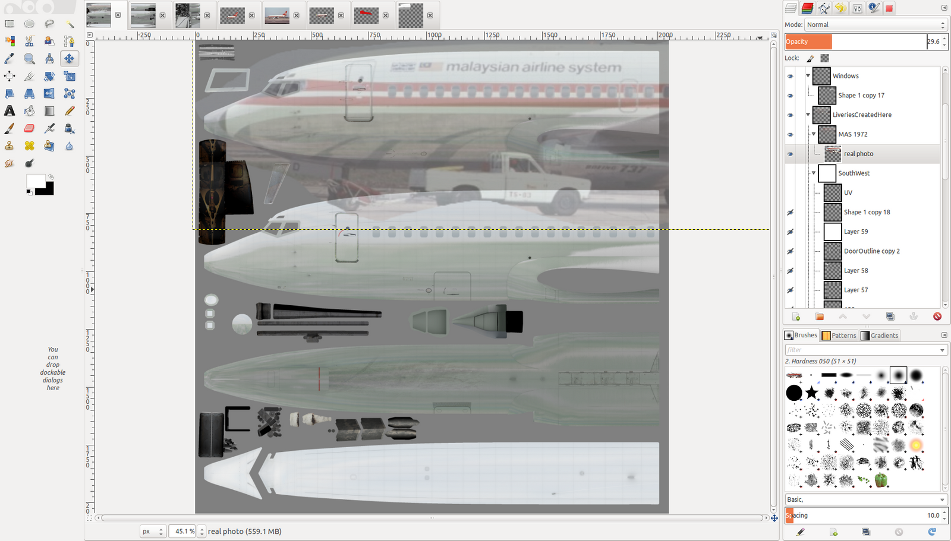The width and height of the screenshot is (951, 541).
Task: Hide the real photo layer
Action: click(790, 154)
